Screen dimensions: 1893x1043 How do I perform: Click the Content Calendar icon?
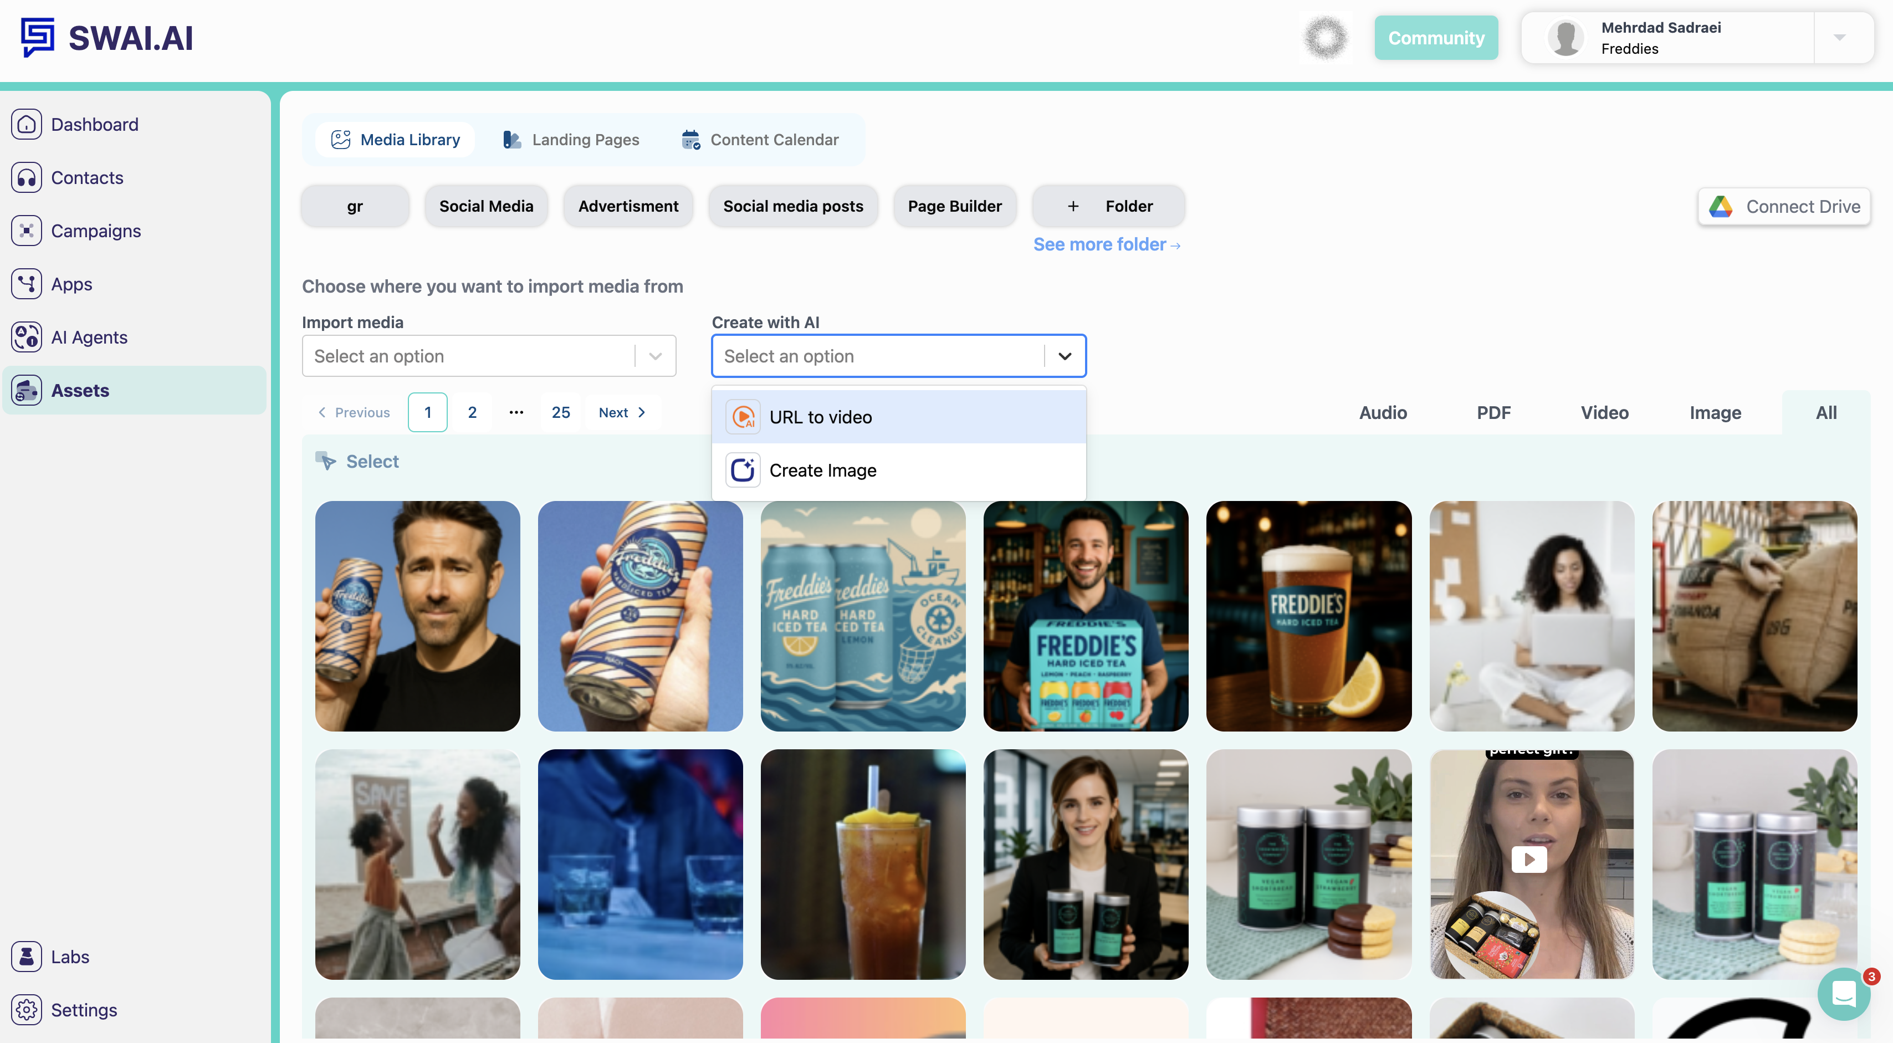click(x=691, y=140)
